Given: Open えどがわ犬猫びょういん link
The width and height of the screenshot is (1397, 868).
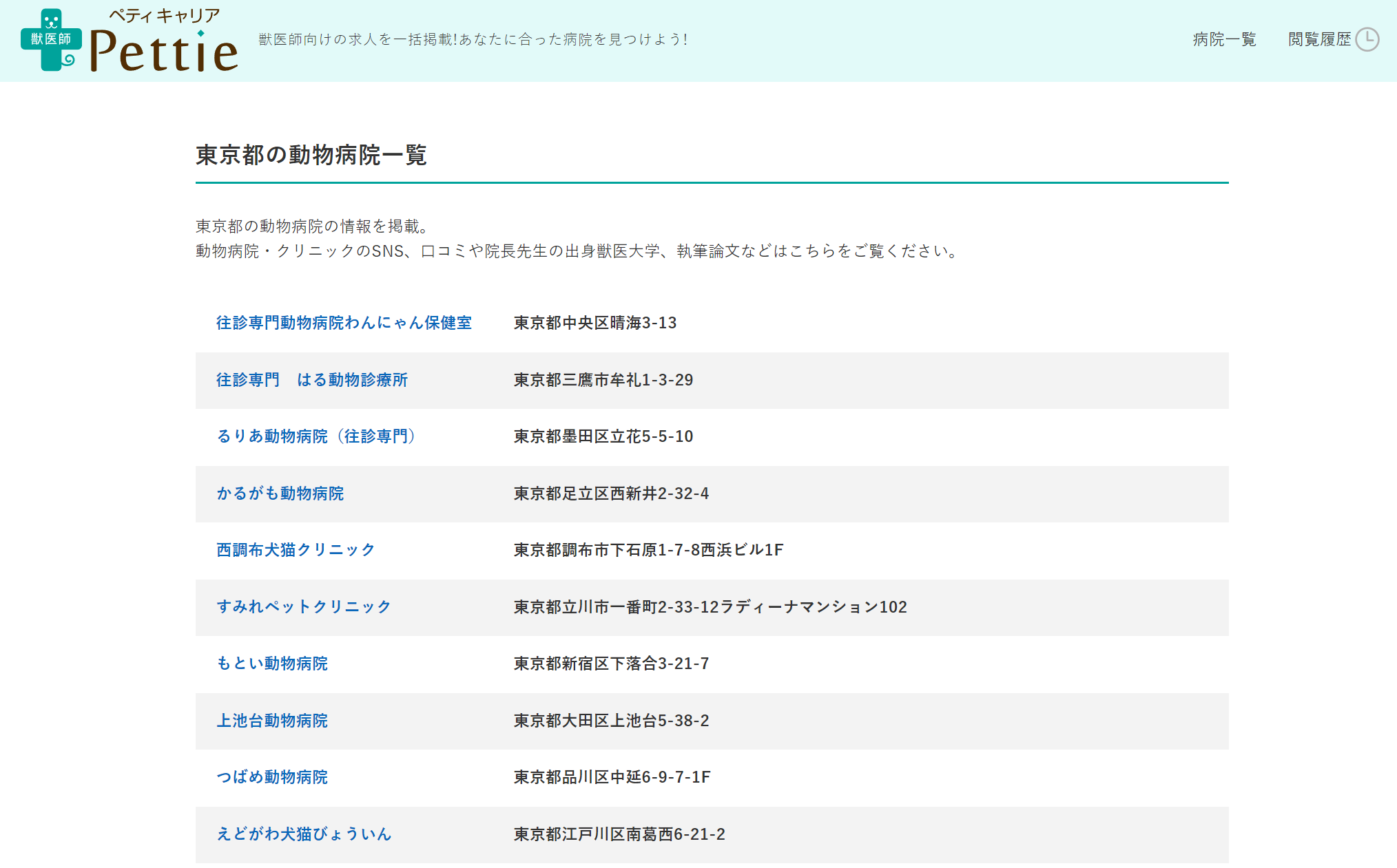Looking at the screenshot, I should point(304,834).
